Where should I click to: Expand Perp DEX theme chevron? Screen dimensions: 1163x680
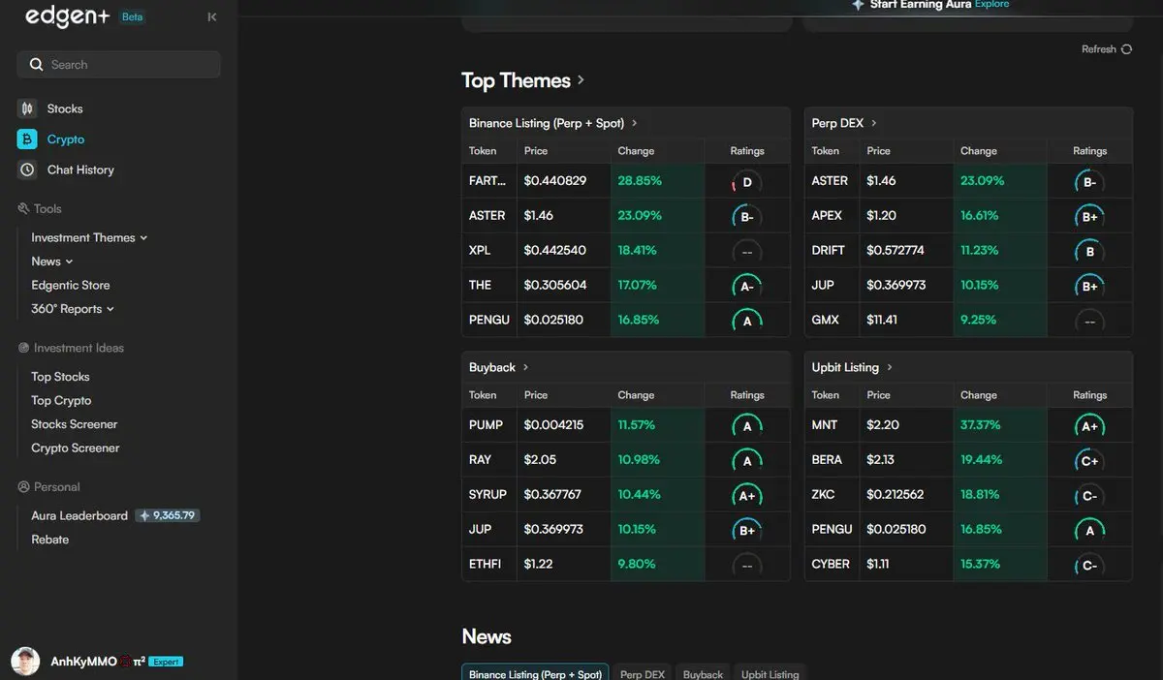pos(874,123)
